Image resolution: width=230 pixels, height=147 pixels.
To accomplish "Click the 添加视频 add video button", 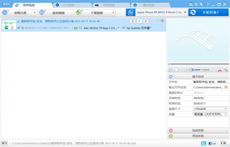I will pos(56,13).
